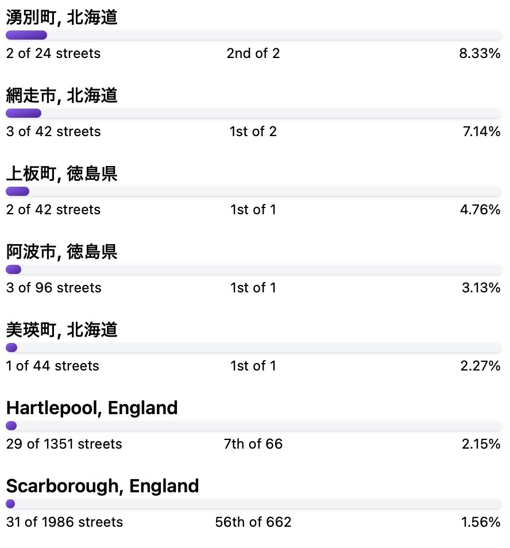Click the 2nd of 2 ranking
Viewport: 510px width, 548px height.
point(253,53)
